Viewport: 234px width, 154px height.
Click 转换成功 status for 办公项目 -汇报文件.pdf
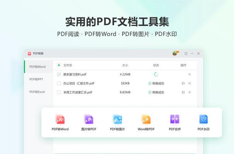coord(158,84)
